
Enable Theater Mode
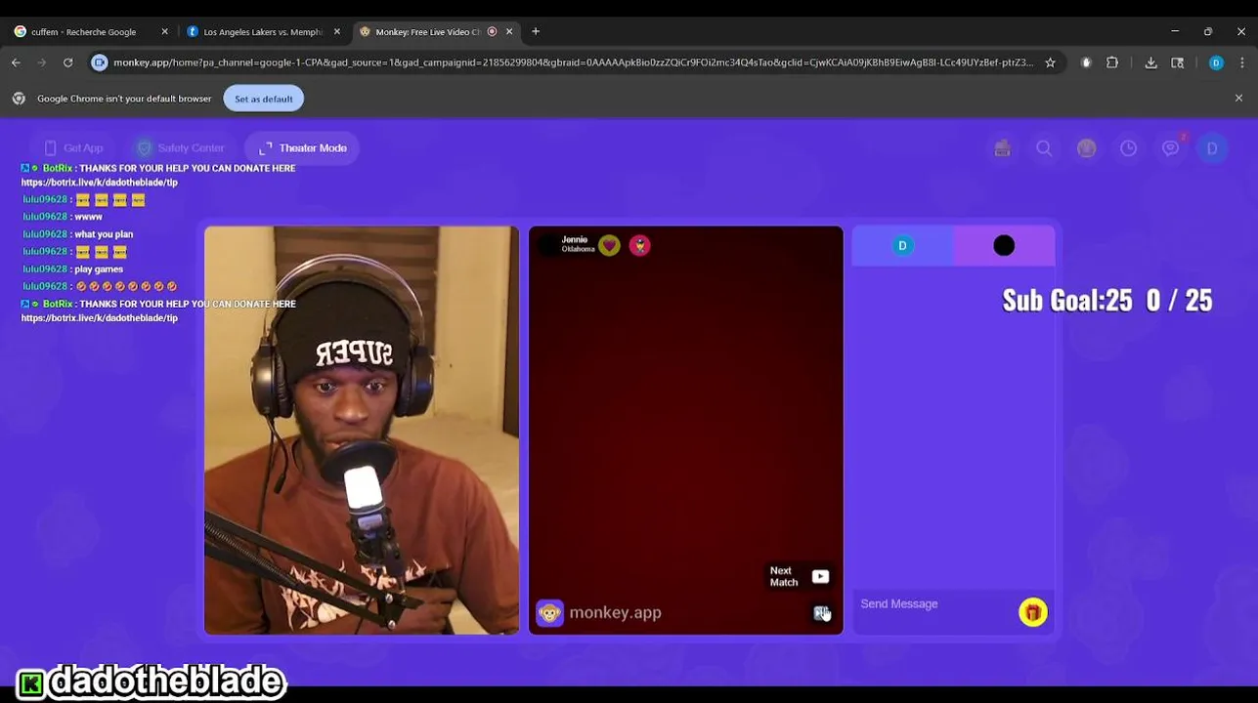[x=303, y=148]
